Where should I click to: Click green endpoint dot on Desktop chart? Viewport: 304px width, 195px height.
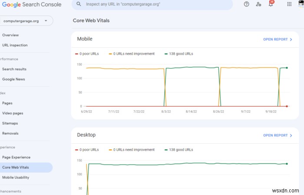point(287,164)
